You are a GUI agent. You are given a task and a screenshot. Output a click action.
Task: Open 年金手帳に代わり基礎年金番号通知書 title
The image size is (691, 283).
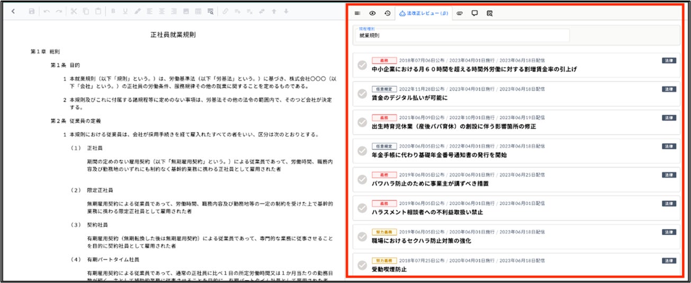click(439, 155)
